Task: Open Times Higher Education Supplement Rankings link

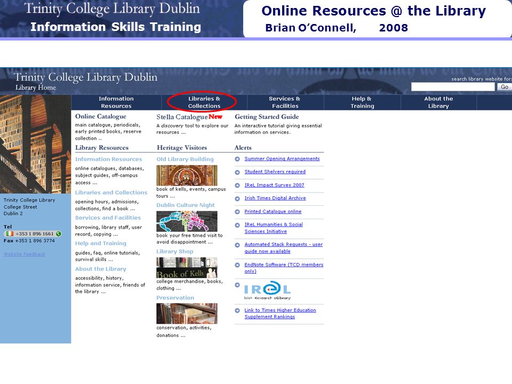Action: click(x=280, y=314)
